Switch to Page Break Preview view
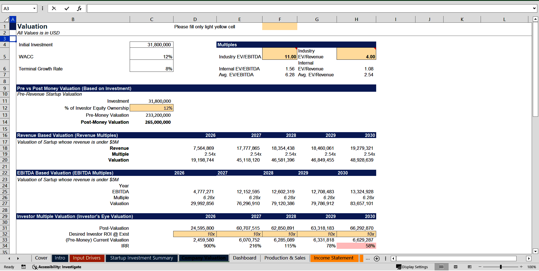Viewport: 539px width, 271px height. pyautogui.click(x=470, y=267)
